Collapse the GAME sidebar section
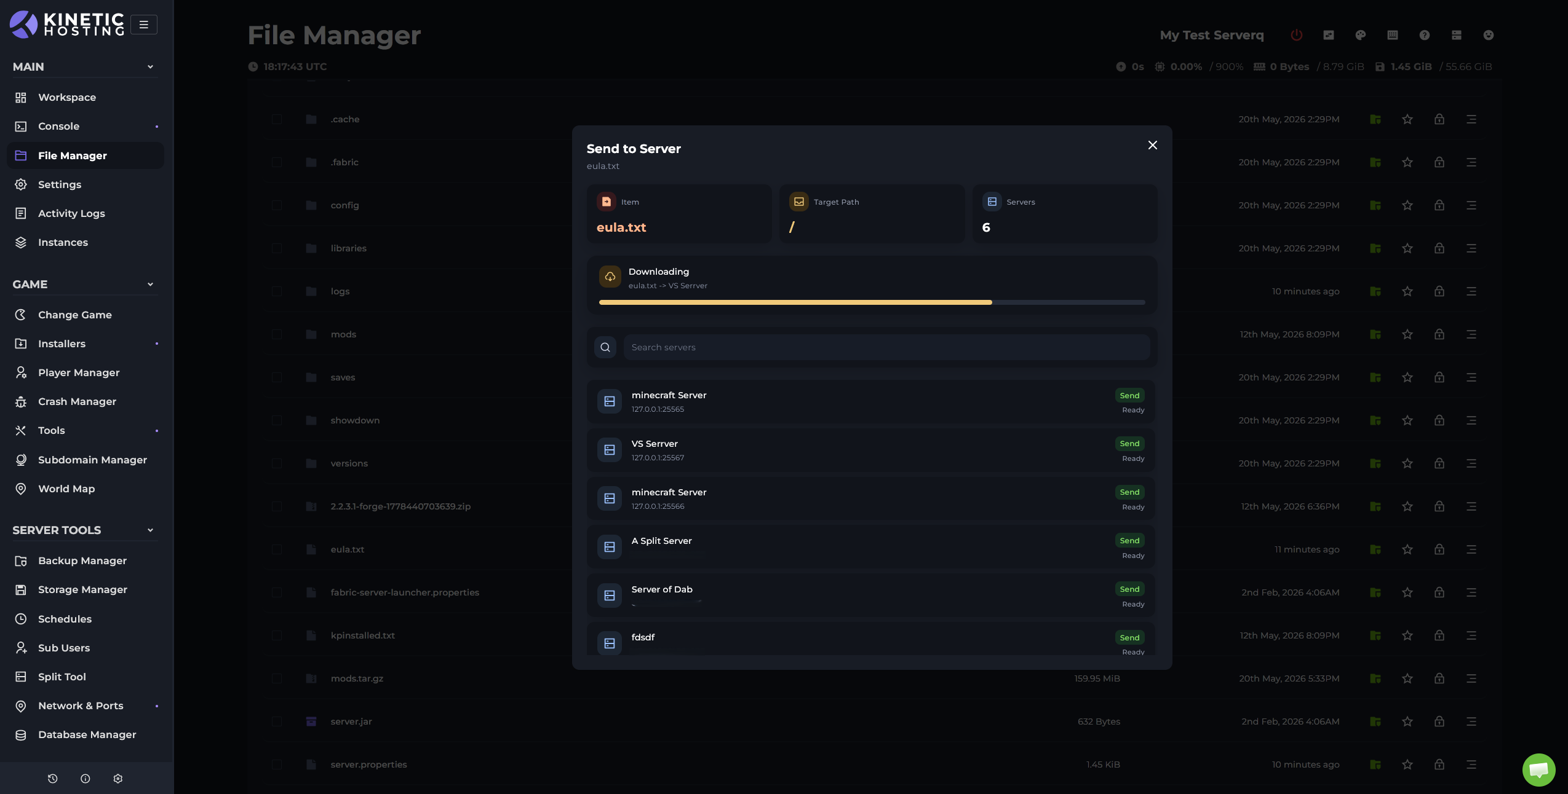Screen dimensions: 1568x794 tap(150, 285)
